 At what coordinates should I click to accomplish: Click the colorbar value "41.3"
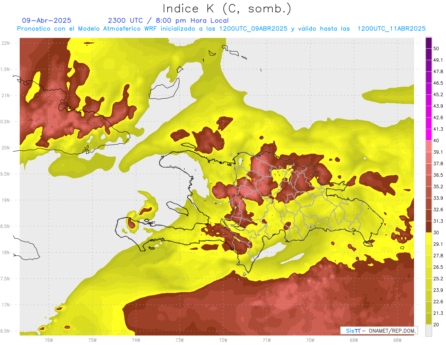pyautogui.click(x=438, y=129)
